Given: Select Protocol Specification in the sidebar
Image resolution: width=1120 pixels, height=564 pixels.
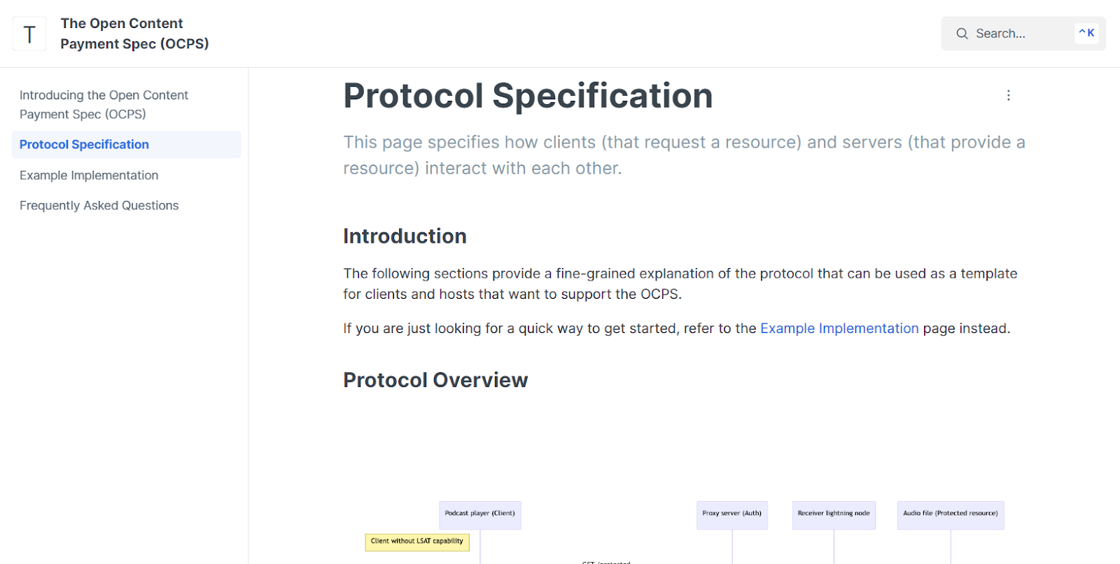Looking at the screenshot, I should pos(84,145).
